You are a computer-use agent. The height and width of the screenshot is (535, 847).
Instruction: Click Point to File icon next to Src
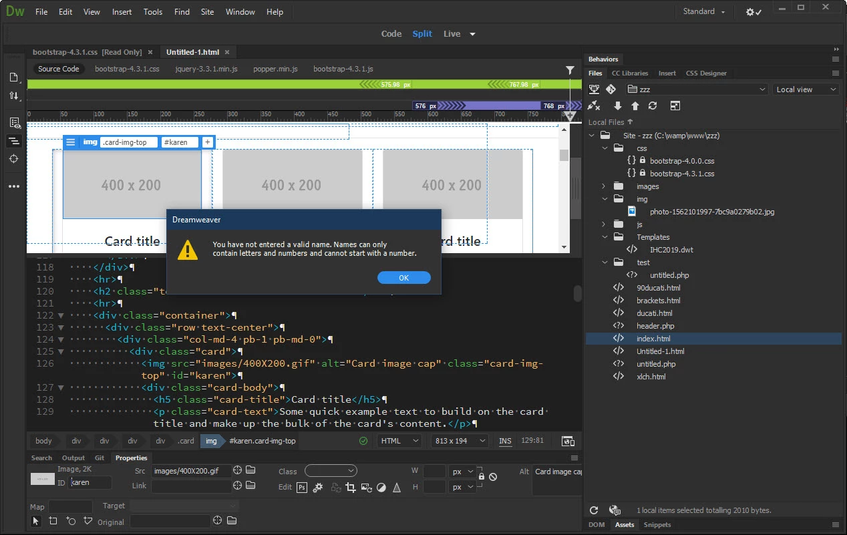(x=237, y=470)
